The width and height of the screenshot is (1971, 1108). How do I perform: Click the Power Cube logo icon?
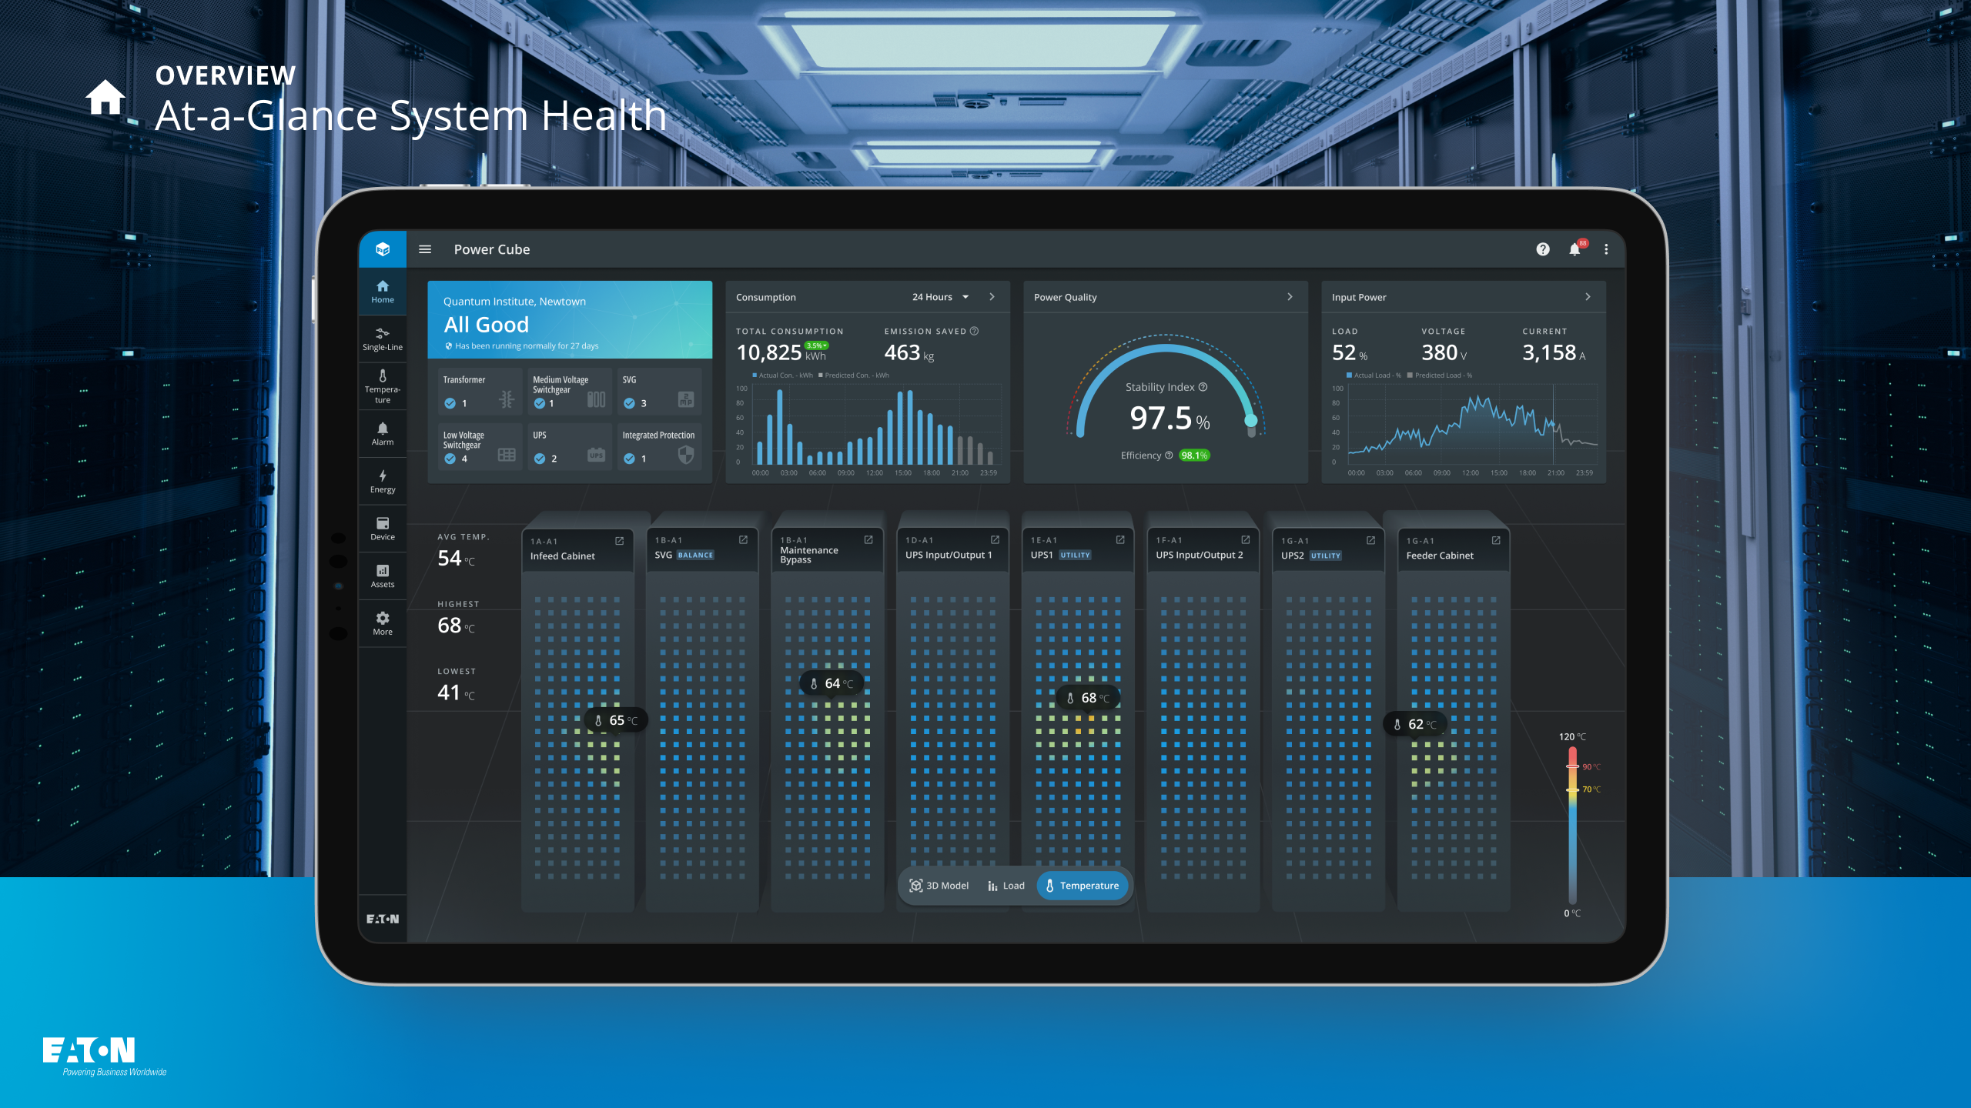click(x=383, y=249)
